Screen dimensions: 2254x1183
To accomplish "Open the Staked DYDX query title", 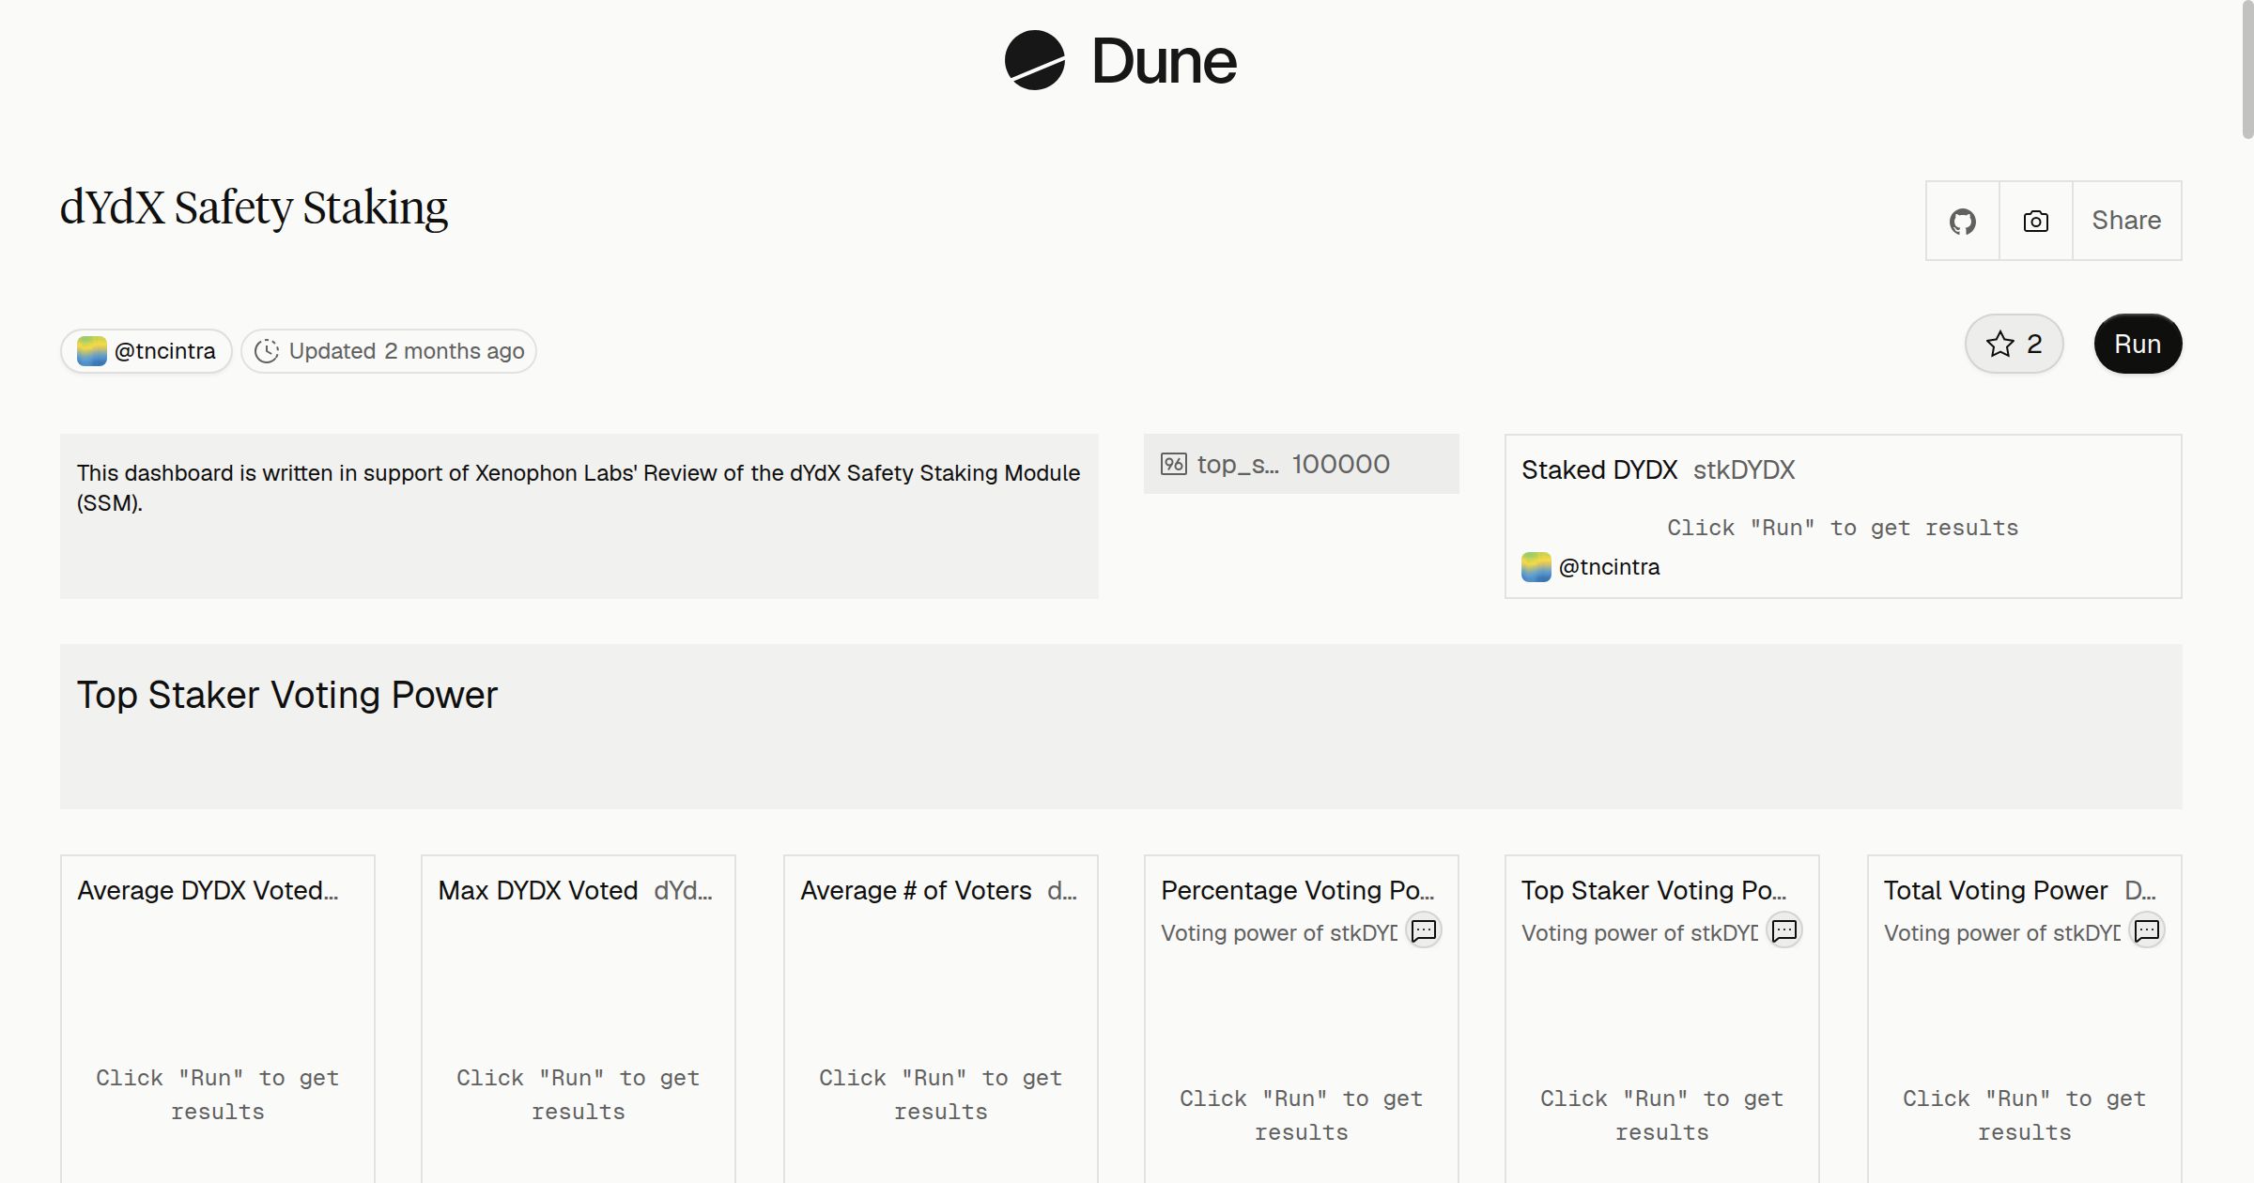I will coord(1599,469).
